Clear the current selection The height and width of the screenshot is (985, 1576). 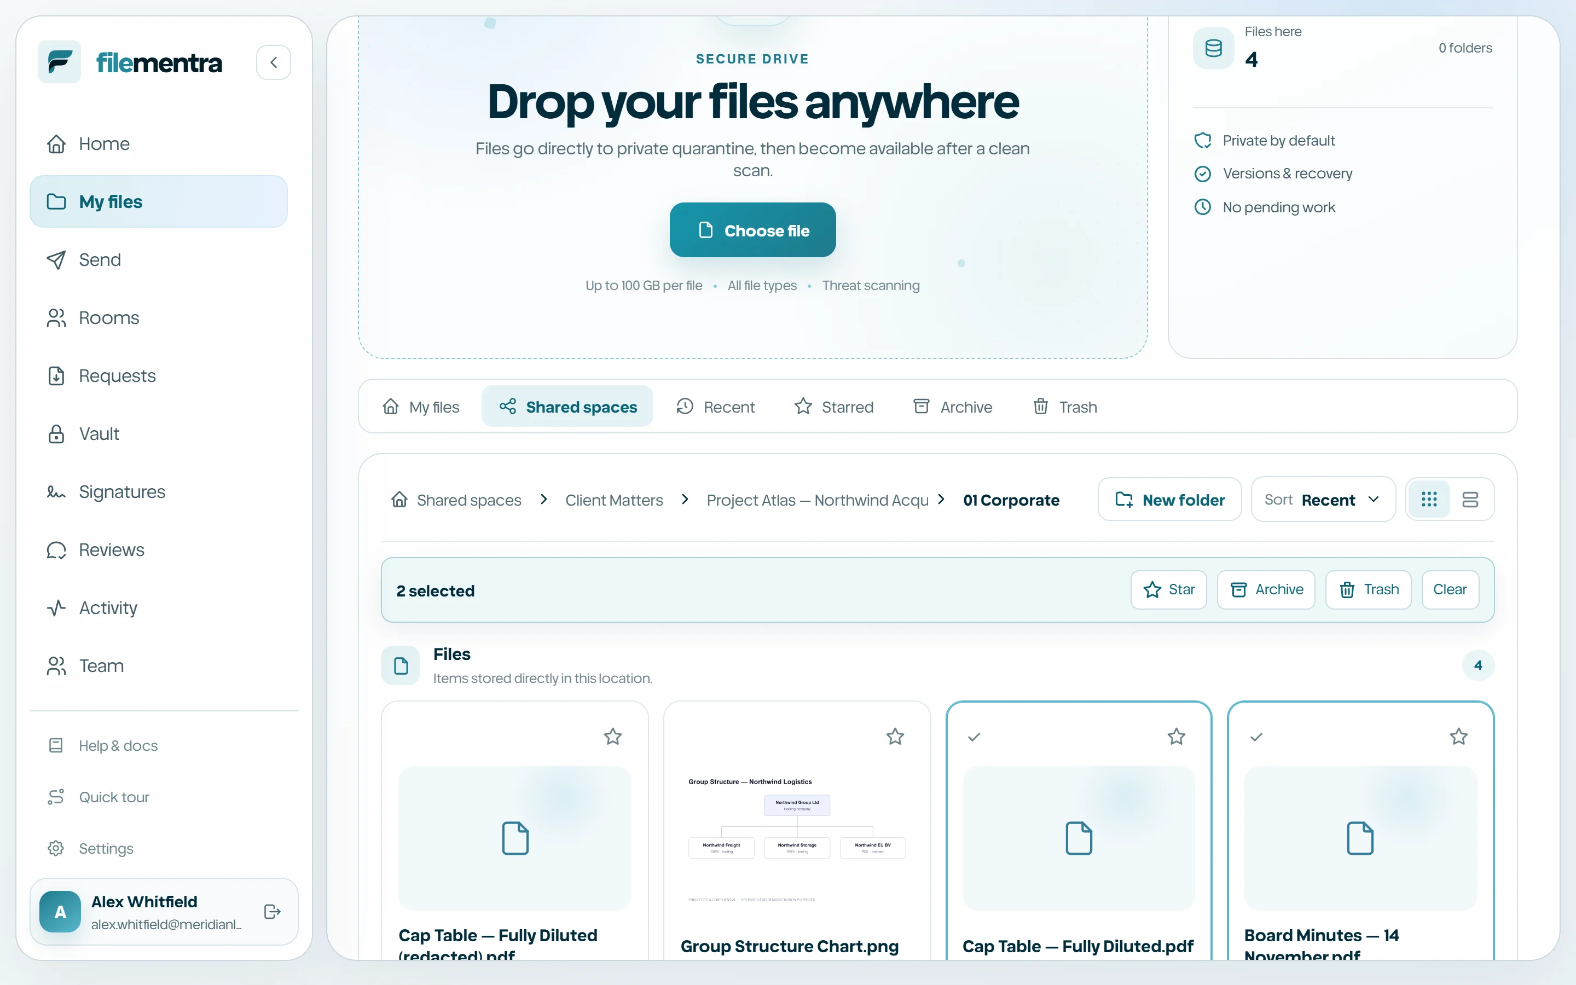[1450, 589]
